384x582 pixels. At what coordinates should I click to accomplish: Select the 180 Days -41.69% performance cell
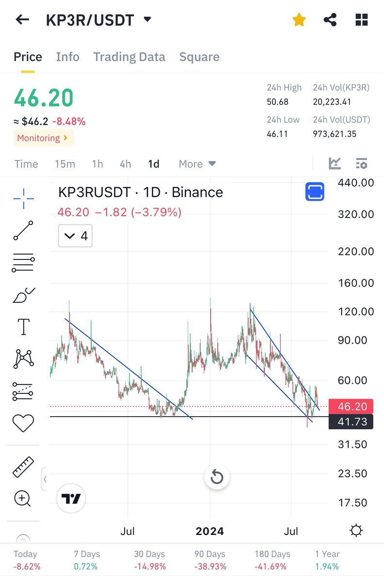[x=272, y=560]
